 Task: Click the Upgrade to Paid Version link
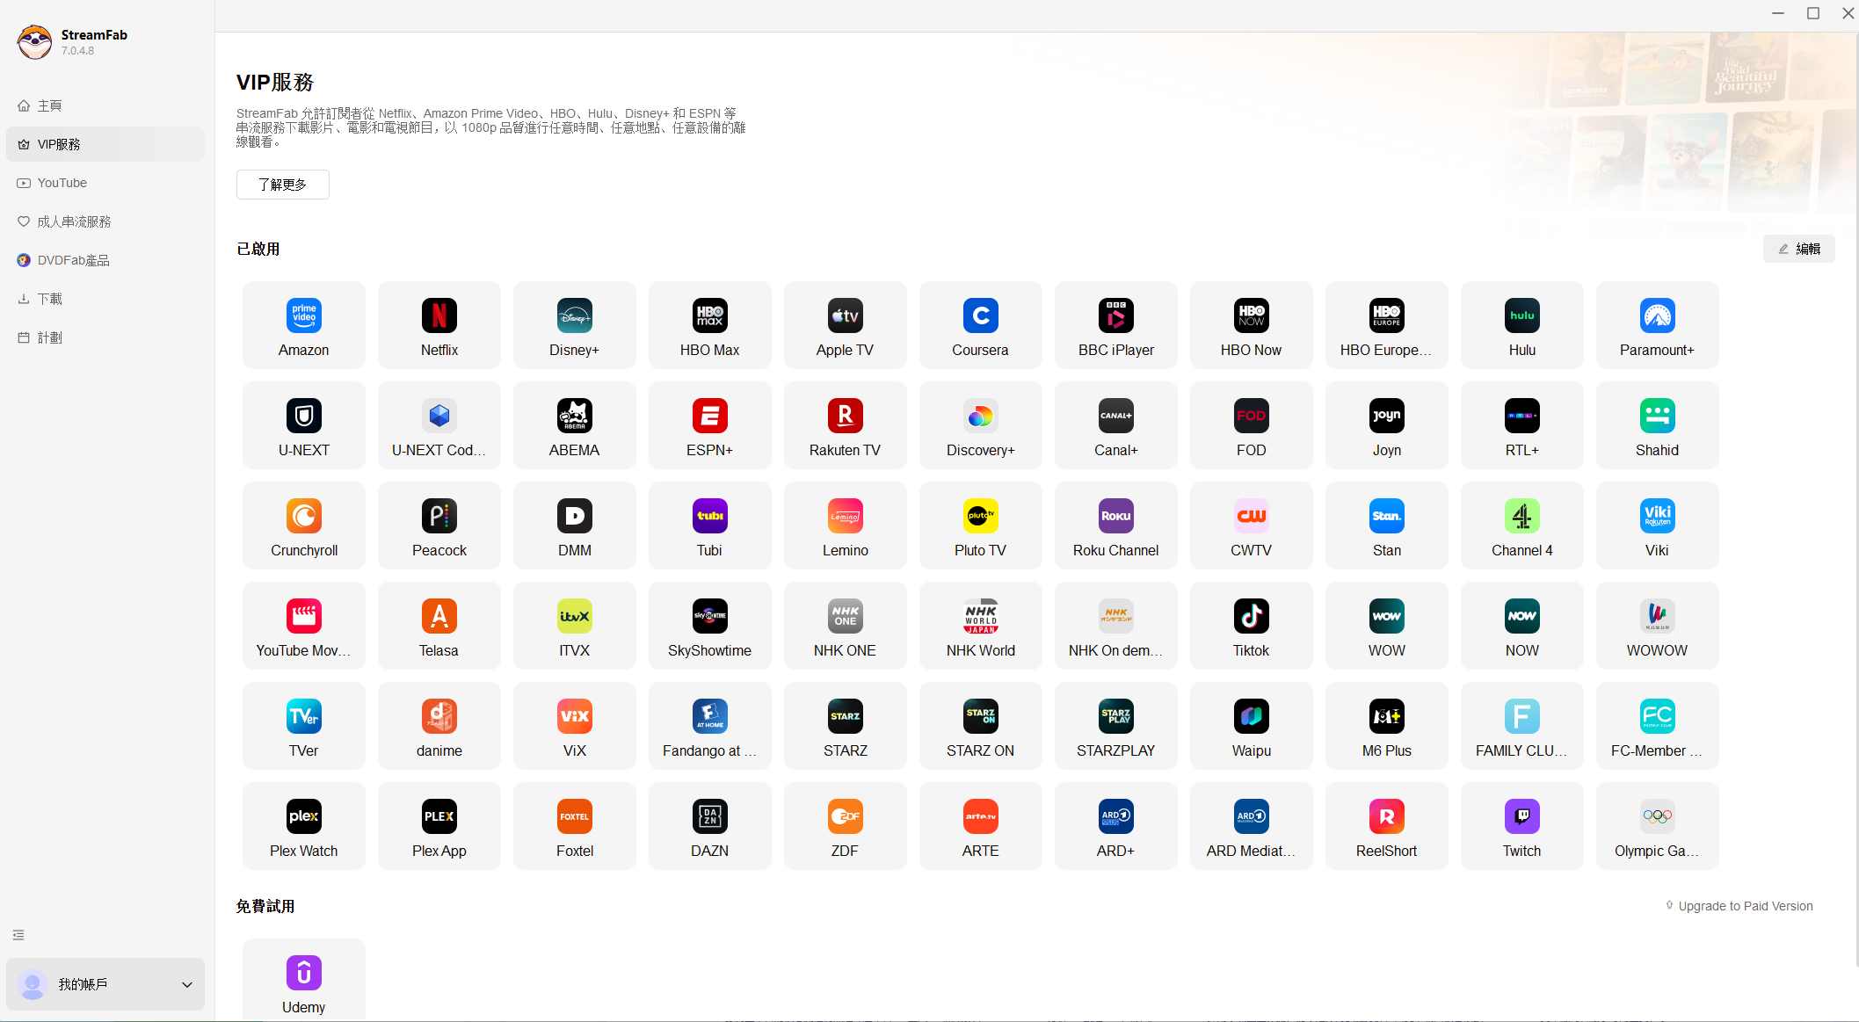[x=1739, y=906]
